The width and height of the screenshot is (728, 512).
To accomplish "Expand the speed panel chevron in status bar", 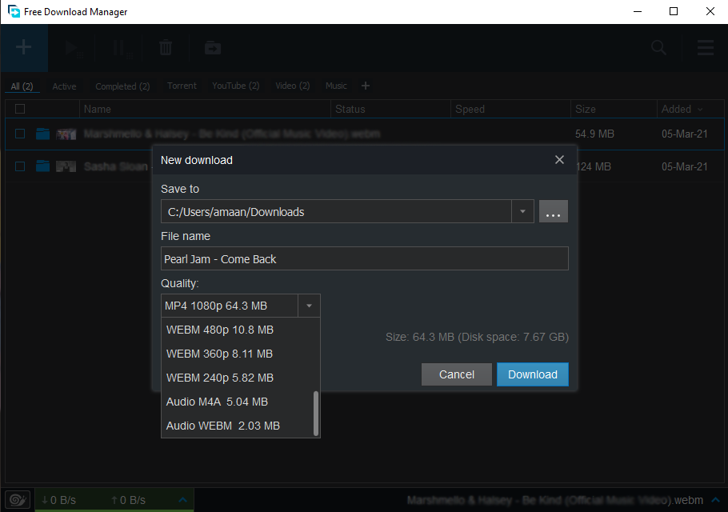I will click(183, 500).
